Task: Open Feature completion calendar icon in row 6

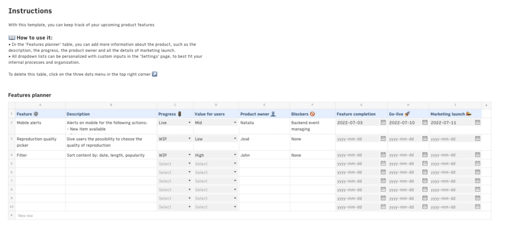Action: coord(383,172)
